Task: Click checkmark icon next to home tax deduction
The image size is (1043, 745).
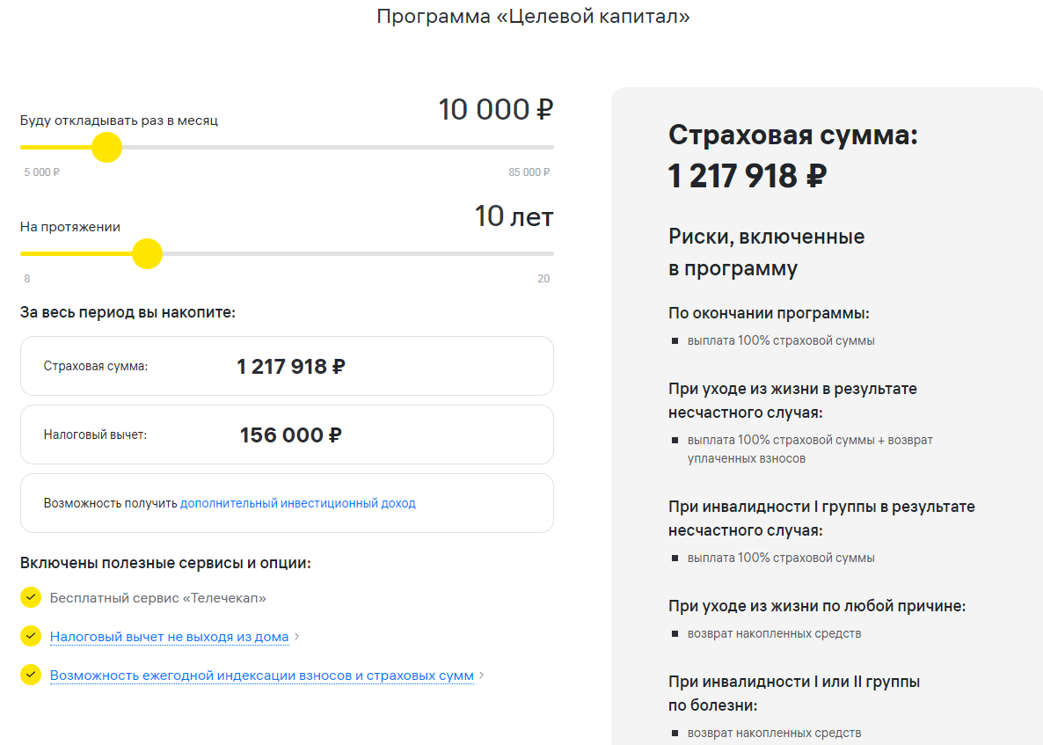Action: coord(31,636)
